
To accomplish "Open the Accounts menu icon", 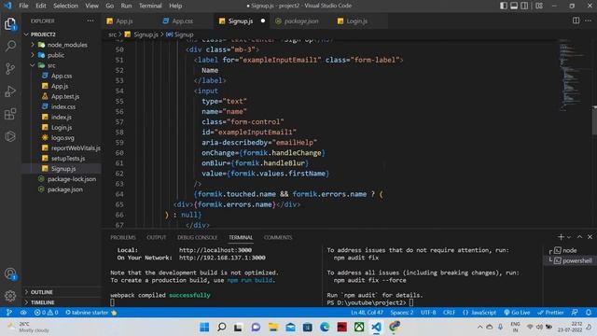I will click(10, 273).
